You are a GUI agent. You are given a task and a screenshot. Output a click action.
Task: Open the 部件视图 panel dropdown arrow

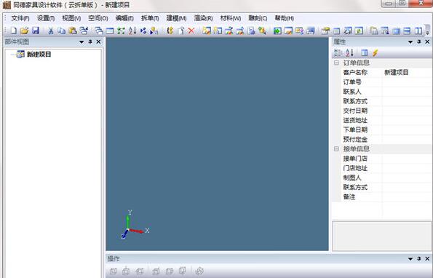tap(82, 42)
